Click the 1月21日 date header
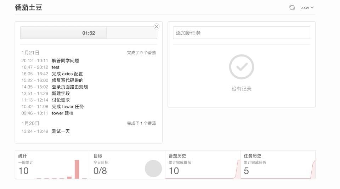 tap(30, 53)
